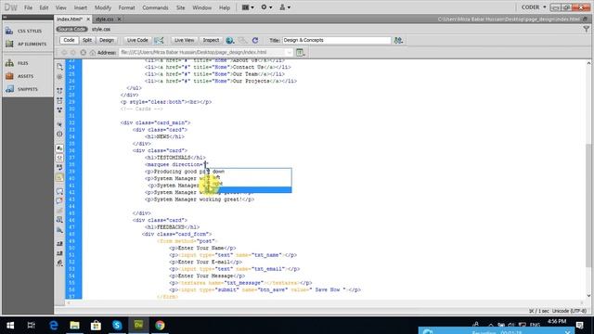594x334 pixels.
Task: Balance braces with coding toolbar icon
Action: click(59, 134)
